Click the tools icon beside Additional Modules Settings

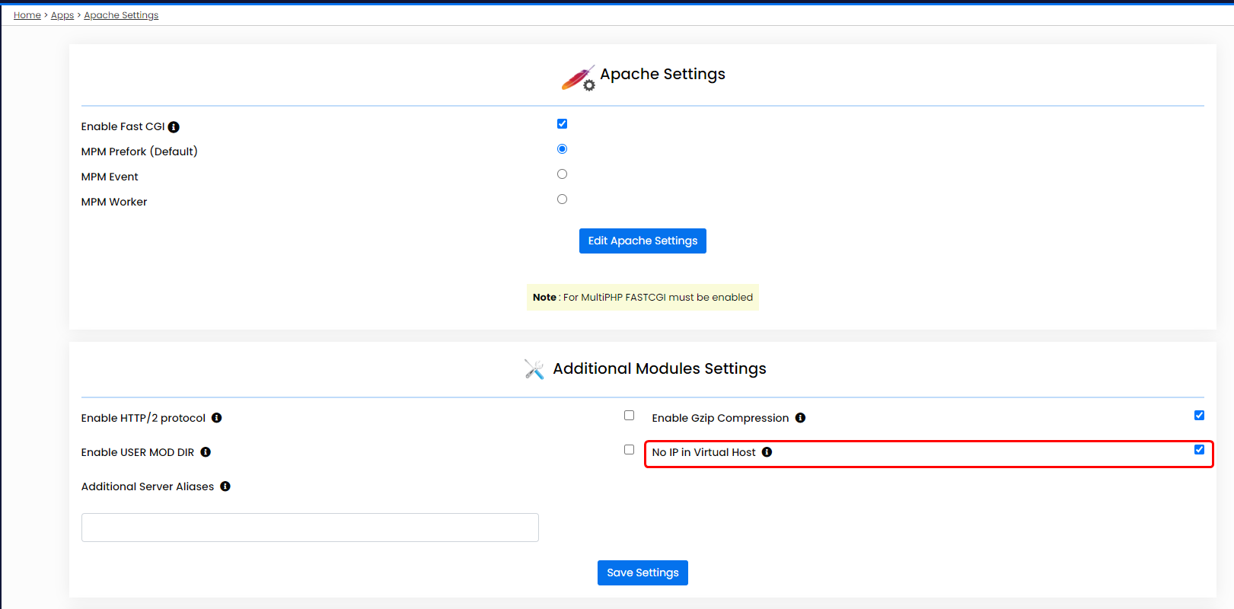click(534, 369)
